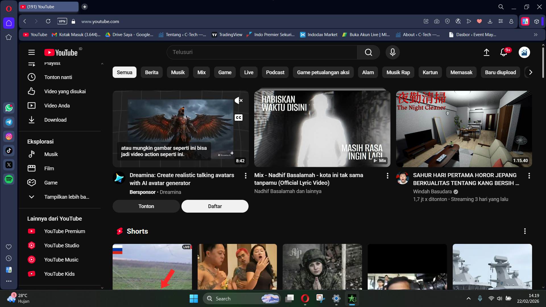Click the voice search microphone icon

392,52
